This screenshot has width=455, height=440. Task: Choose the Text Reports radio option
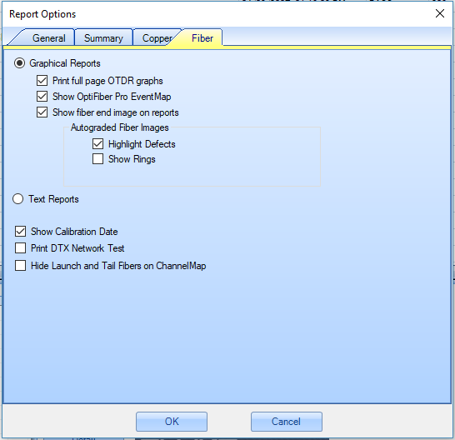(18, 199)
